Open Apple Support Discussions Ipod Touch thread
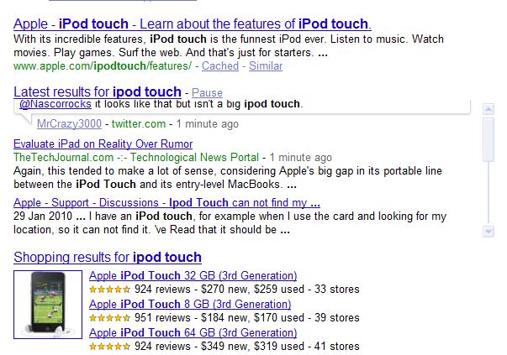This screenshot has height=355, width=507. [166, 202]
